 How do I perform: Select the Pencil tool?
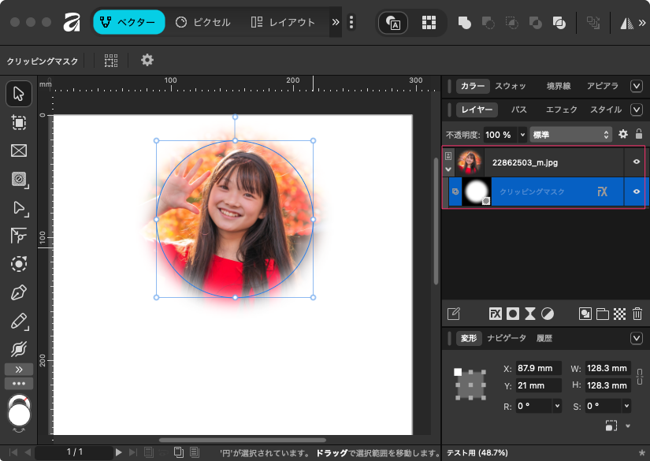coord(19,321)
